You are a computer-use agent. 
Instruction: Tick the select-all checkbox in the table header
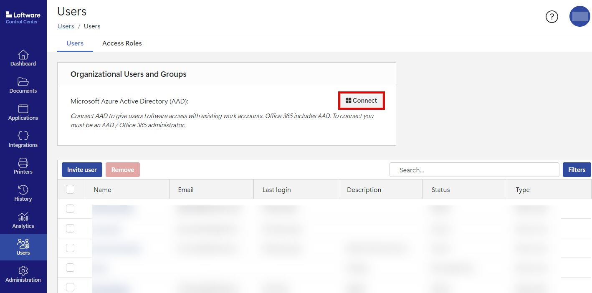coord(70,189)
